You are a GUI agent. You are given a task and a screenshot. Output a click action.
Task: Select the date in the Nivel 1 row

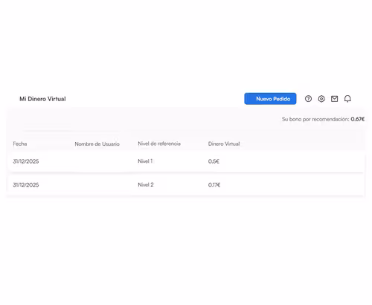coord(26,161)
